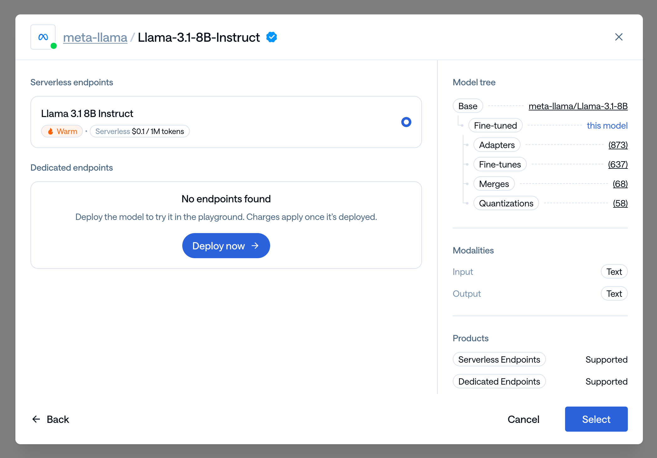This screenshot has height=458, width=657.
Task: Click the Meta company logo
Action: coord(43,37)
